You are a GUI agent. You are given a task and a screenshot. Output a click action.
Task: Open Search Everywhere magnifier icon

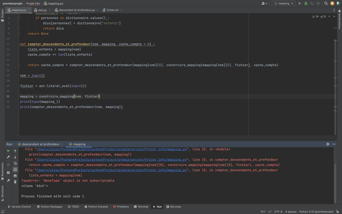tap(326, 3)
